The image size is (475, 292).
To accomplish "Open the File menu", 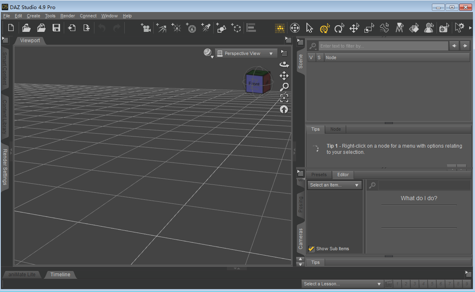I will click(x=6, y=16).
